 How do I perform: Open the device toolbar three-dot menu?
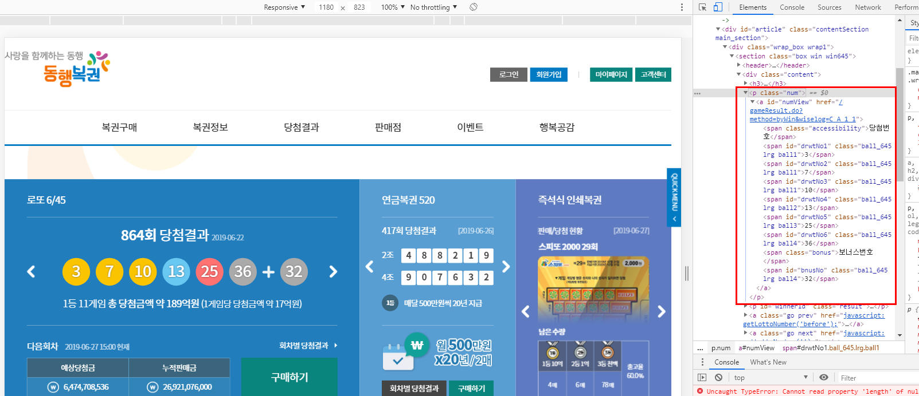682,7
